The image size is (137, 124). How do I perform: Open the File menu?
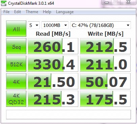6,12
